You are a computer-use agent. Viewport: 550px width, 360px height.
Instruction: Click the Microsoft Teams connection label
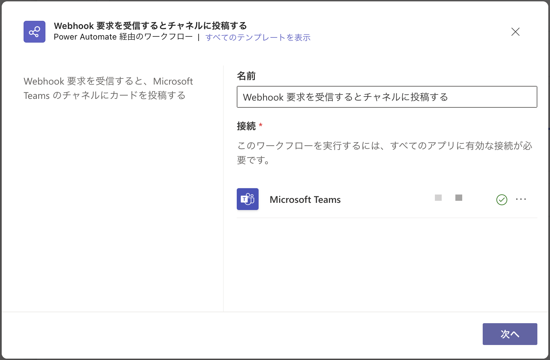click(x=305, y=199)
